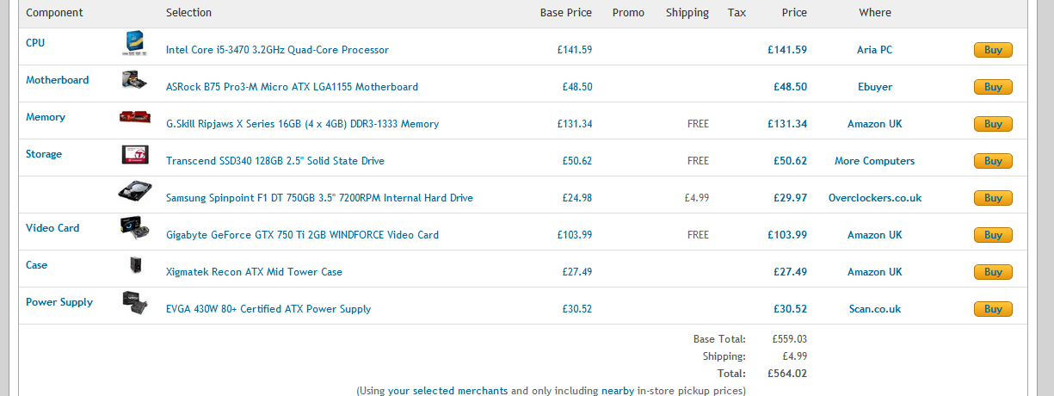
Task: Click the Xigmatek Recon case image
Action: (135, 265)
